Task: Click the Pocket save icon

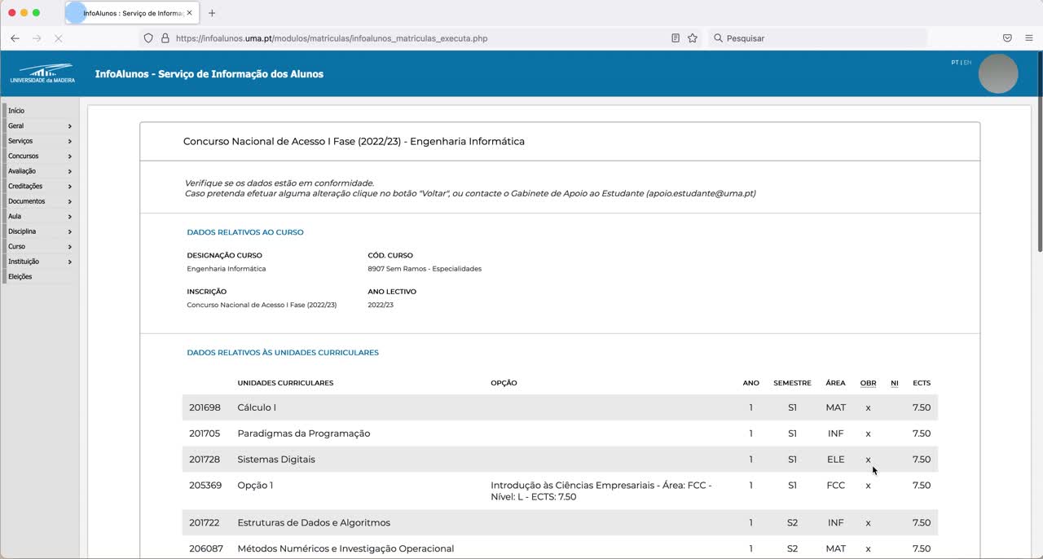Action: pos(1007,38)
